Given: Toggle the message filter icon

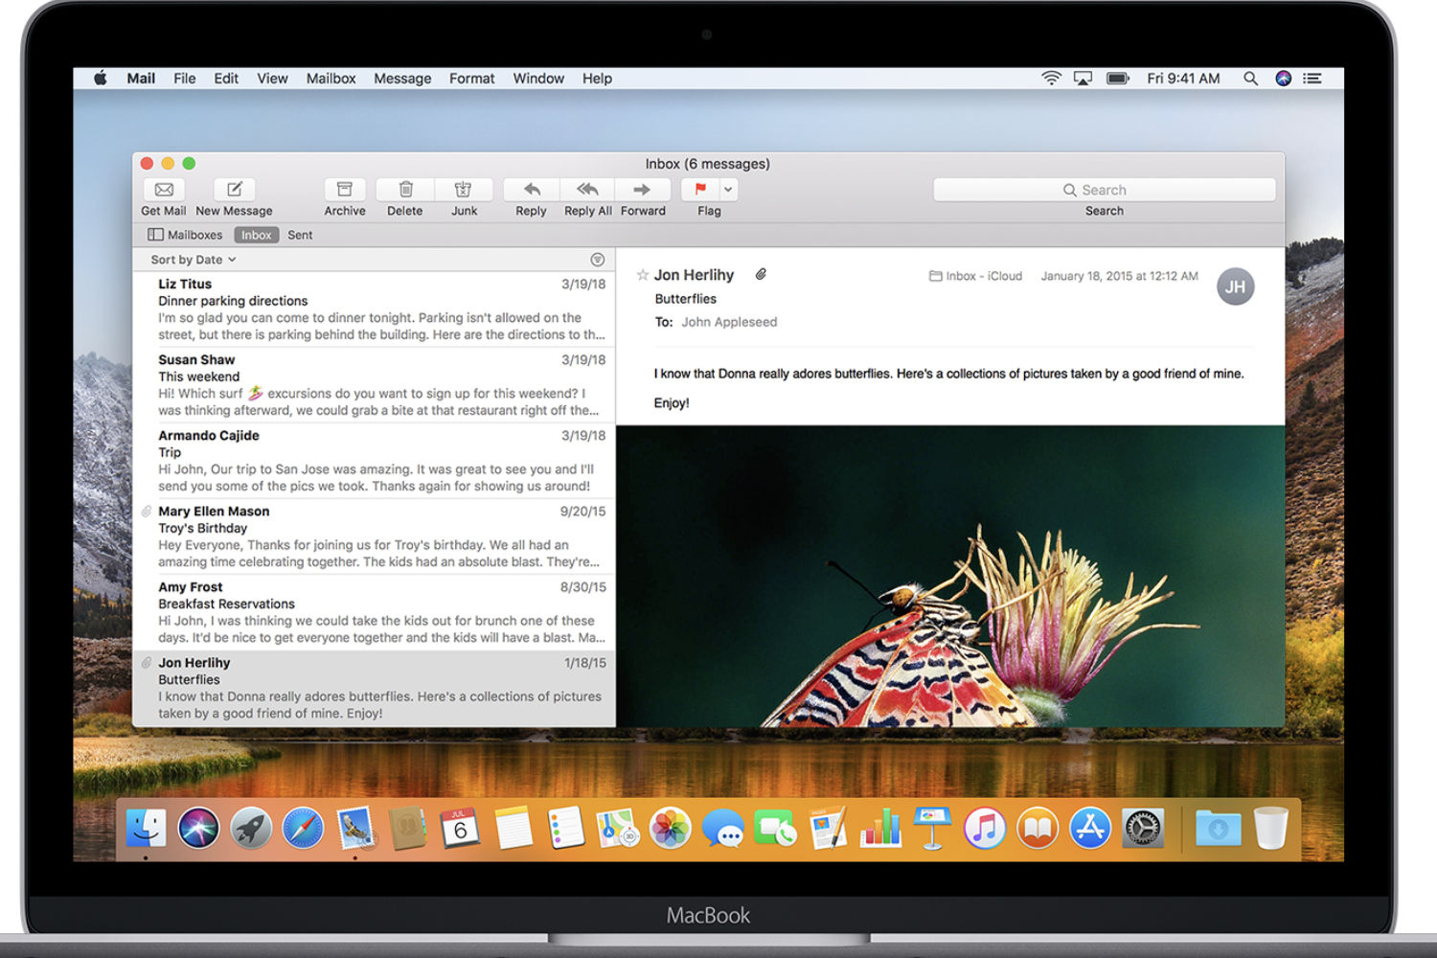Looking at the screenshot, I should click(x=597, y=260).
